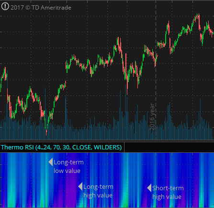The height and width of the screenshot is (208, 214).
Task: Click the Short-term high value label text
Action: [168, 192]
